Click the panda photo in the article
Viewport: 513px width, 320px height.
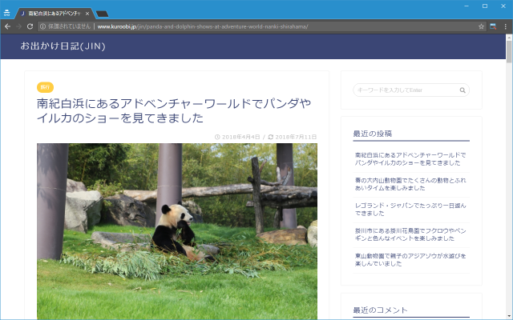(176, 230)
